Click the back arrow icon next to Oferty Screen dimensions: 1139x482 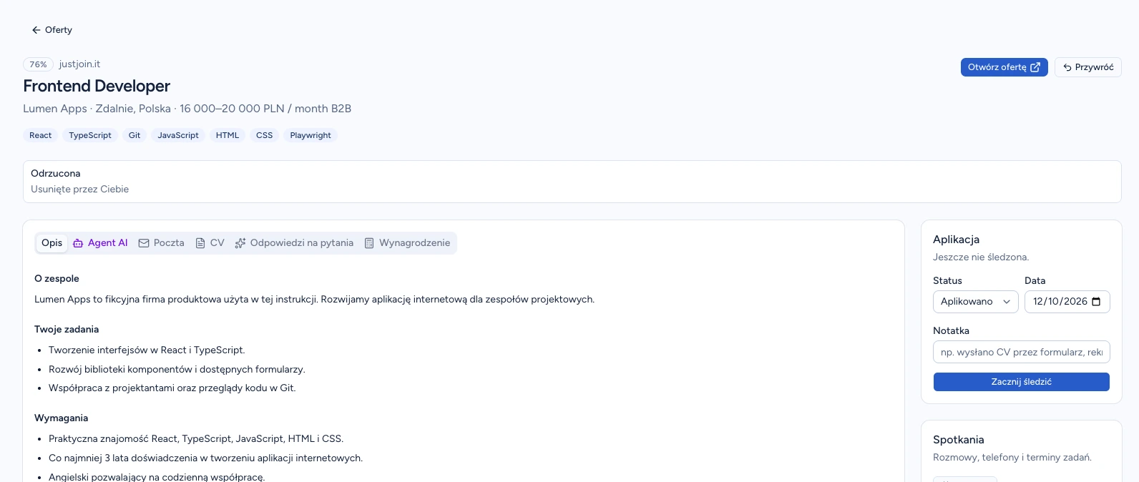[x=36, y=30]
